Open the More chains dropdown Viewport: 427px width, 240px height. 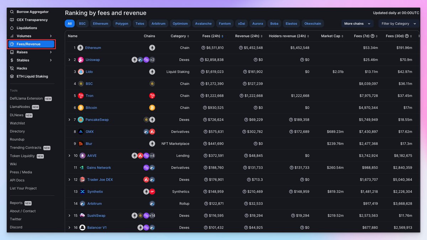click(357, 23)
